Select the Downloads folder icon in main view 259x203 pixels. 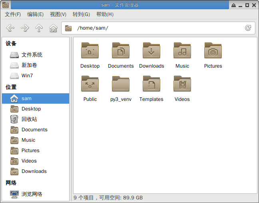pyautogui.click(x=151, y=51)
